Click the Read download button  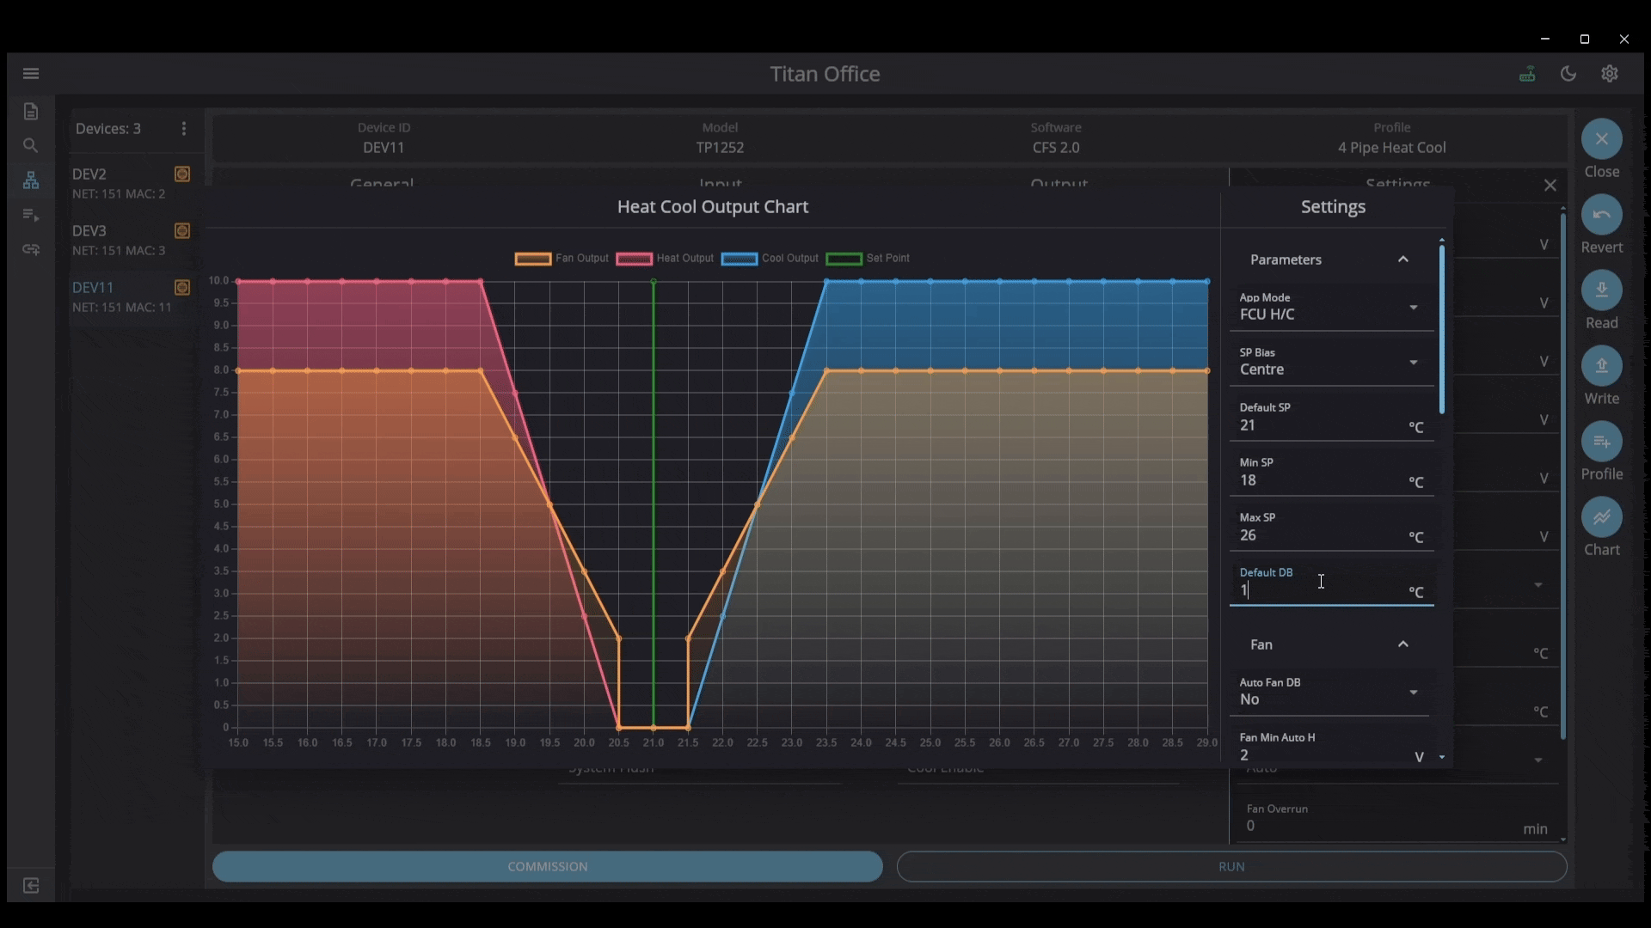coord(1601,290)
